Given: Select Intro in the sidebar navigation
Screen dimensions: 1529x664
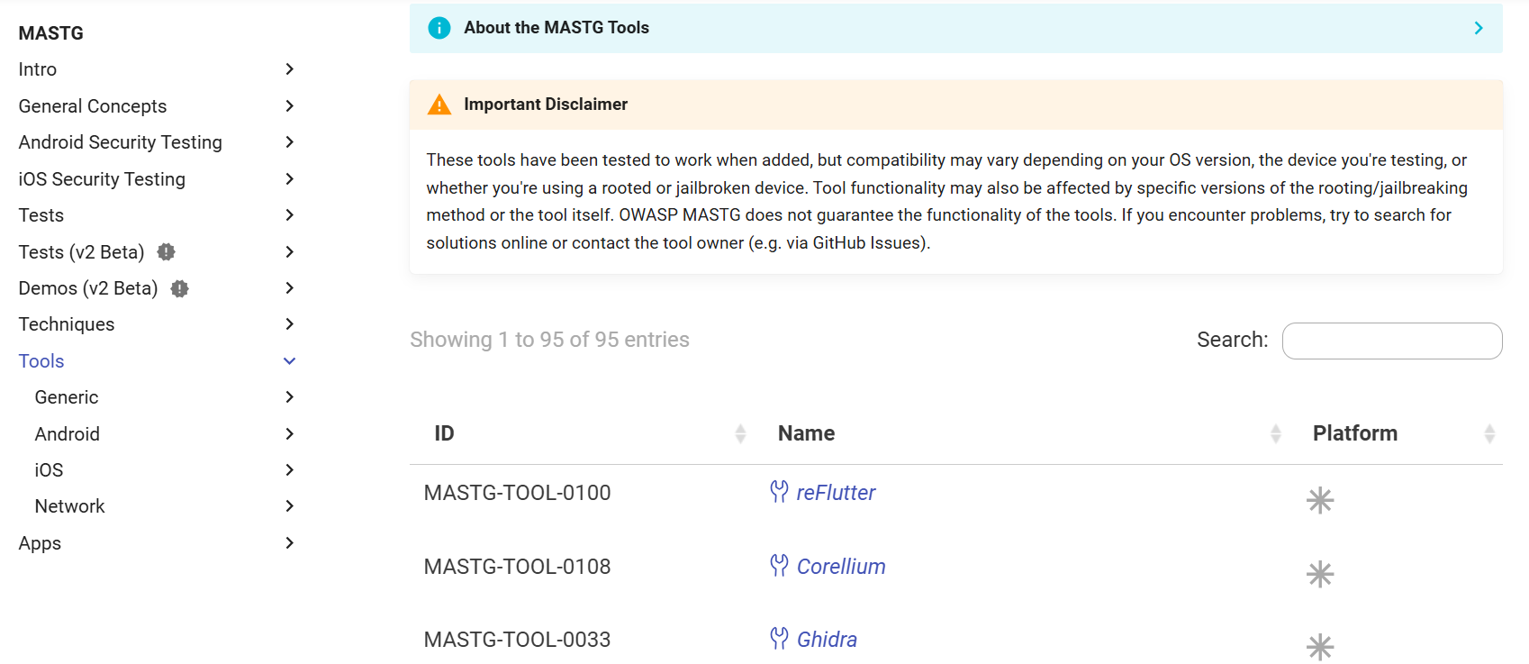Looking at the screenshot, I should 37,68.
